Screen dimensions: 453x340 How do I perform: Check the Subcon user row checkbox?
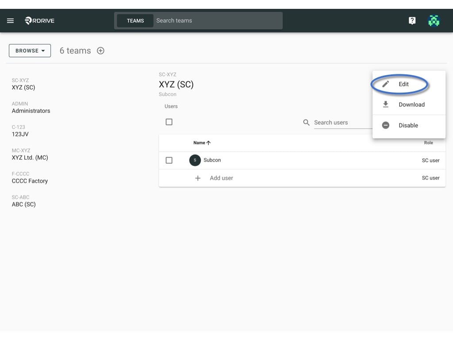pyautogui.click(x=169, y=160)
